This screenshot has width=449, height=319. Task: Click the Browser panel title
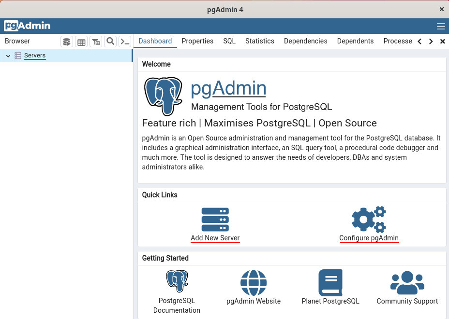pos(17,41)
